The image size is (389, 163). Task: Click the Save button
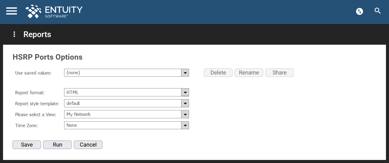click(27, 145)
